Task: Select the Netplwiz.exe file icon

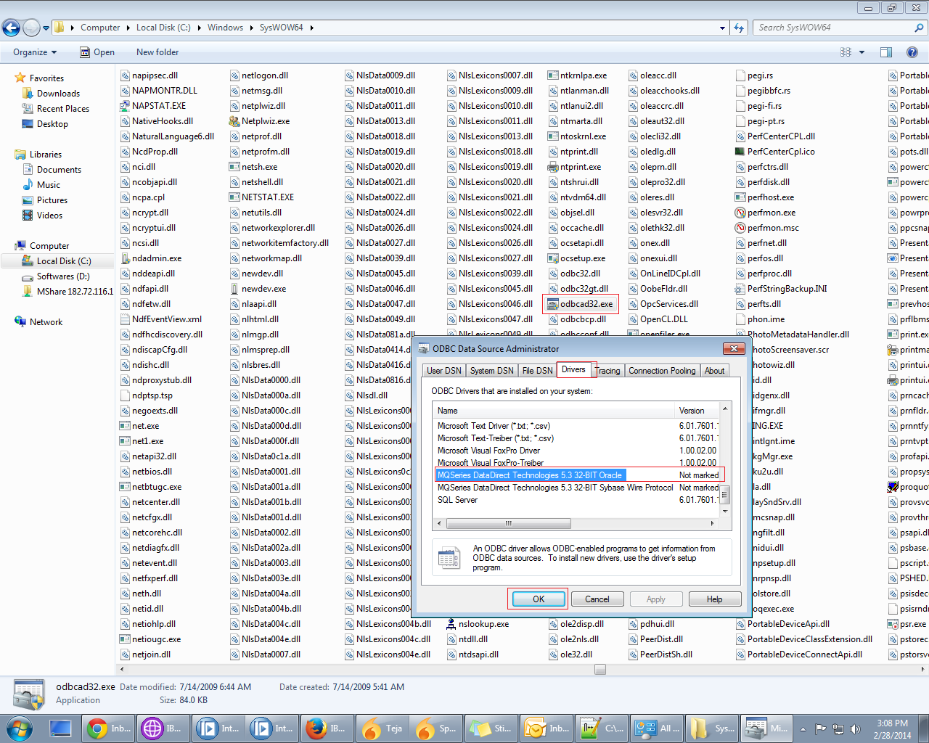Action: [x=234, y=121]
